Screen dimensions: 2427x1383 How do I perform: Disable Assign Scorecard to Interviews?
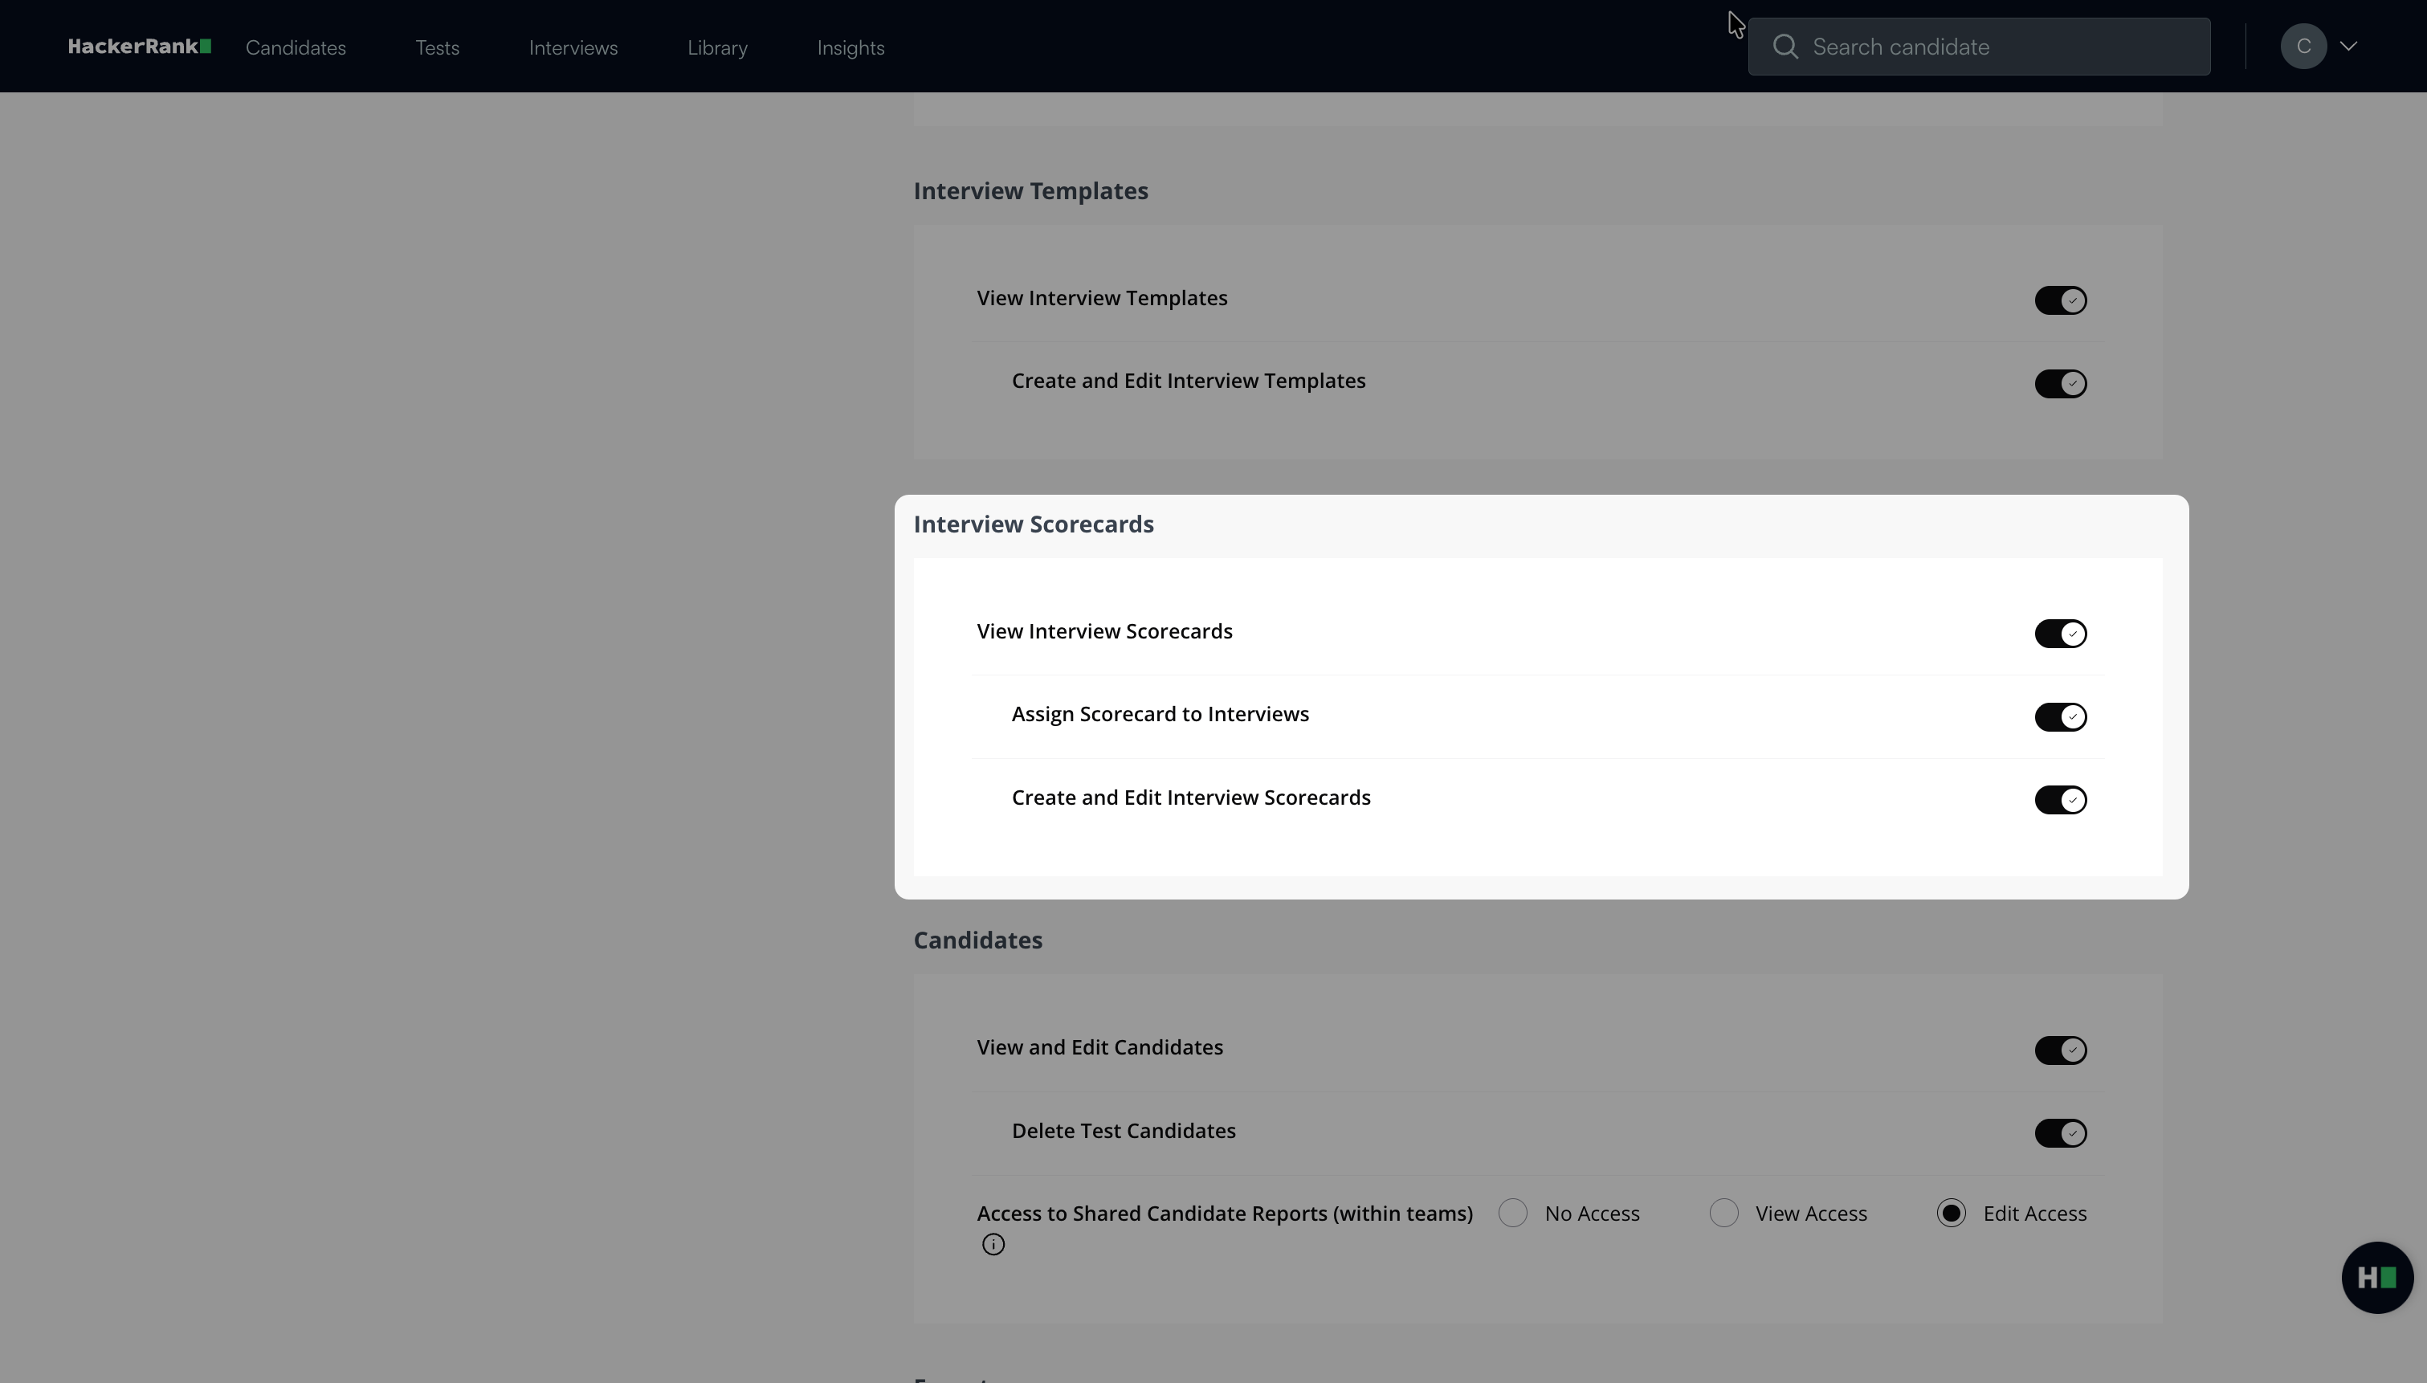point(2059,717)
